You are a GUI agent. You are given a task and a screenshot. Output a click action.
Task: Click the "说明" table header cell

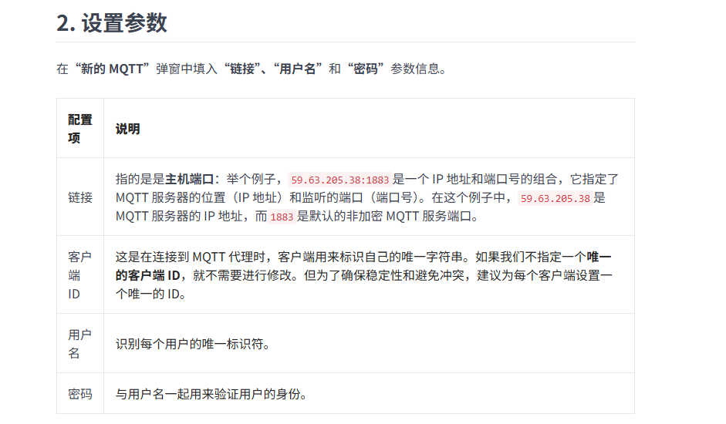tap(369, 129)
